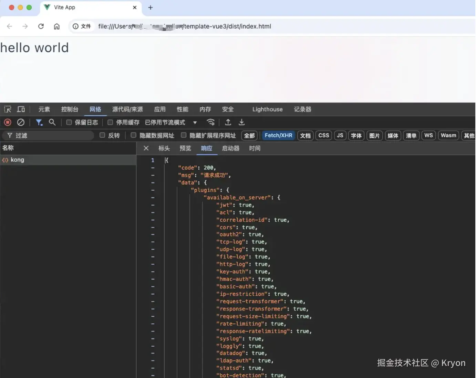
Task: Activate the inspect element picker icon
Action: [8, 109]
